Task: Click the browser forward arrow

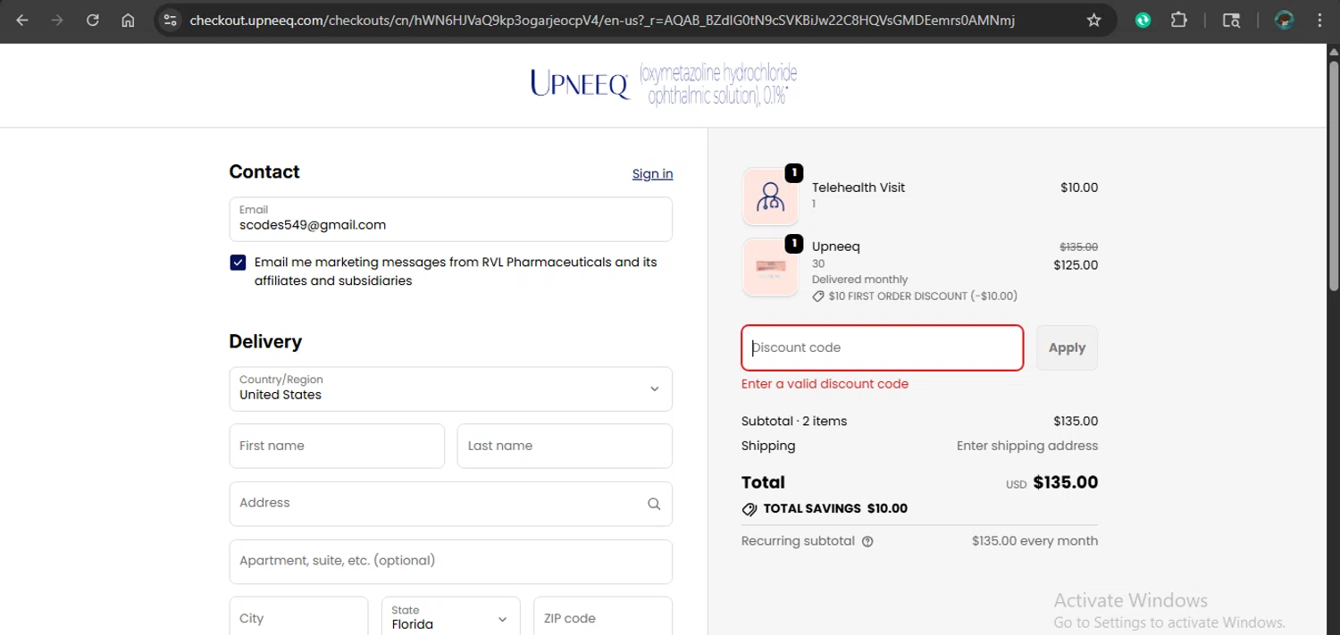Action: [x=57, y=20]
